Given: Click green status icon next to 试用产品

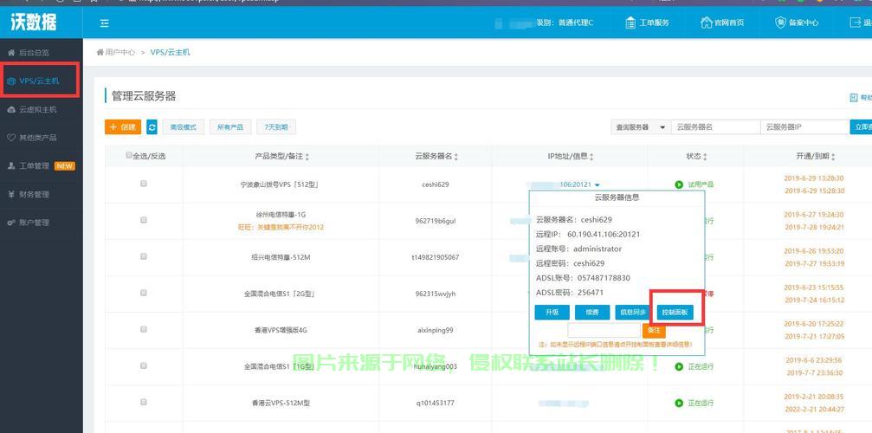Looking at the screenshot, I should (679, 184).
